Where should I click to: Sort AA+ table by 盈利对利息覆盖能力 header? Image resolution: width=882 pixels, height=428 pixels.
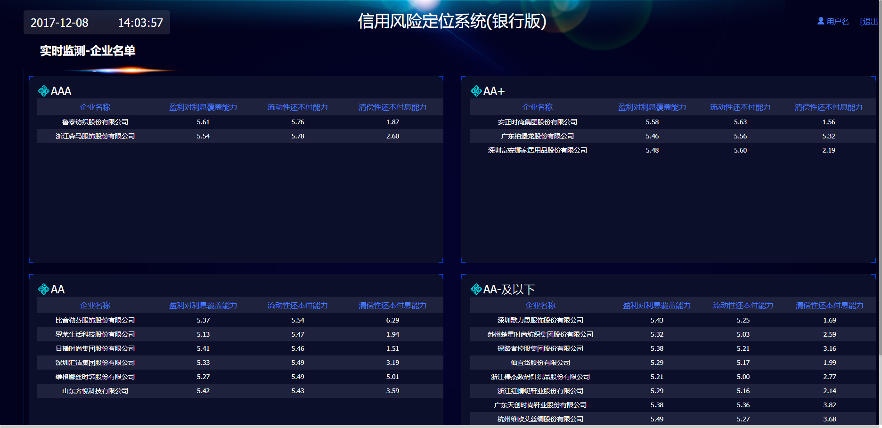[x=652, y=107]
